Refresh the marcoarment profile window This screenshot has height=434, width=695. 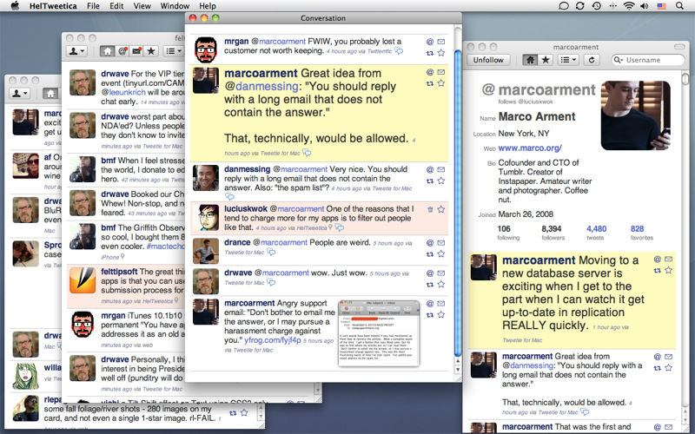pos(592,60)
